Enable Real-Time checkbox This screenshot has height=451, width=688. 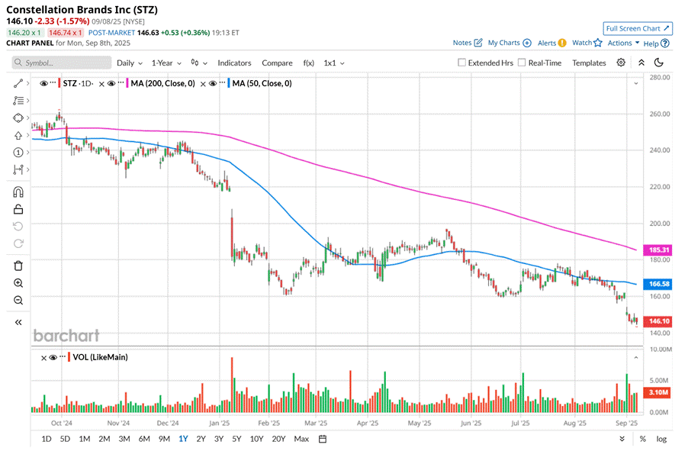(x=522, y=63)
